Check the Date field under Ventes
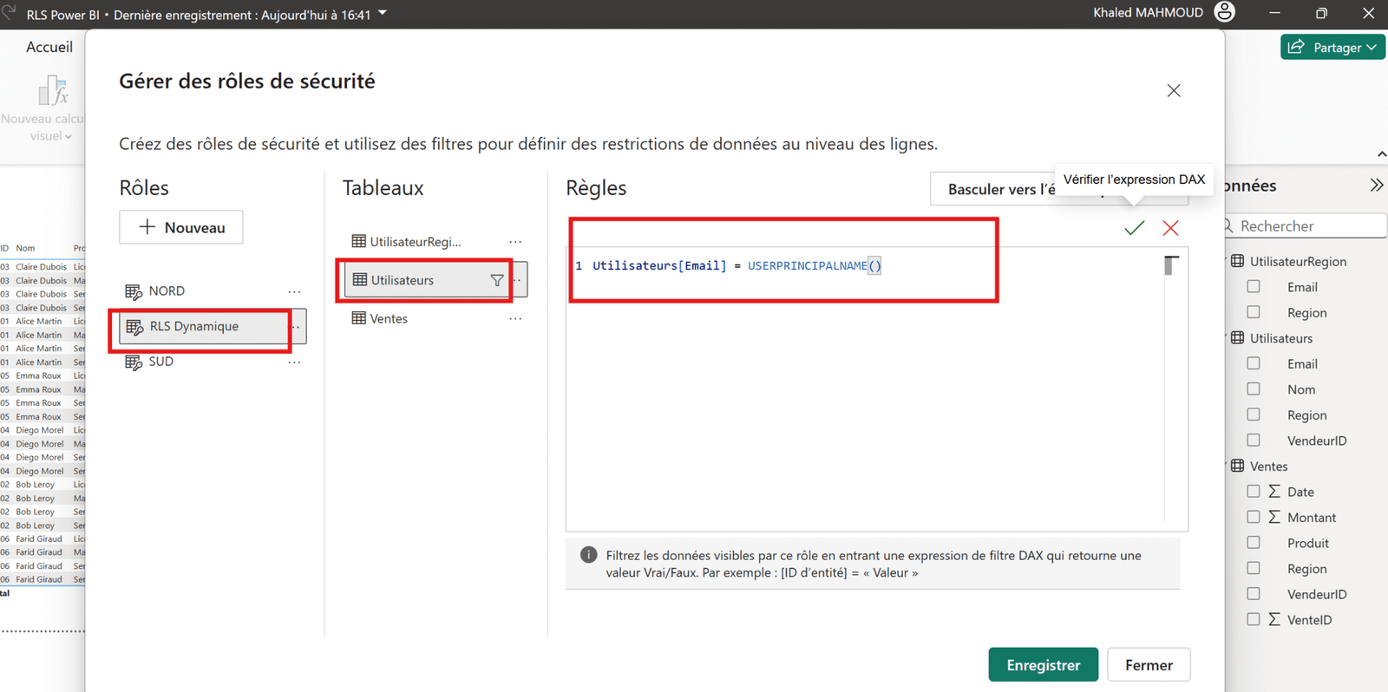This screenshot has height=692, width=1388. (1254, 492)
